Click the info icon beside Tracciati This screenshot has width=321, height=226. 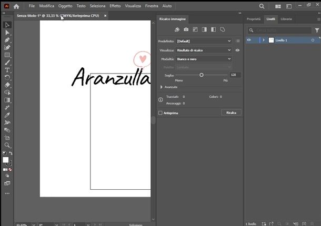160,100
